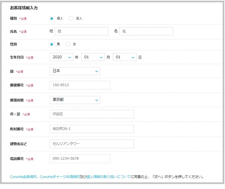Screen dimensions: 225x189
Task: Click the 名 first name field
Action: pos(146,31)
